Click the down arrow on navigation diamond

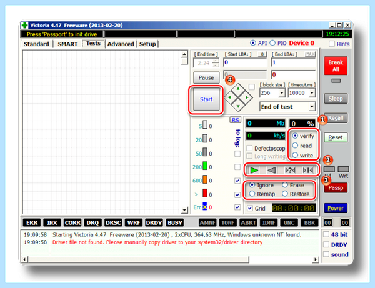coord(238,106)
